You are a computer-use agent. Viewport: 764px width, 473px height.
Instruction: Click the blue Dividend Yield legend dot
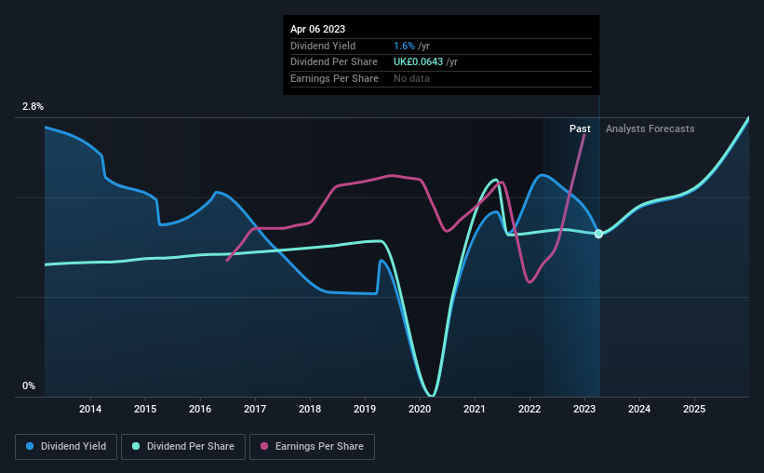pyautogui.click(x=30, y=446)
